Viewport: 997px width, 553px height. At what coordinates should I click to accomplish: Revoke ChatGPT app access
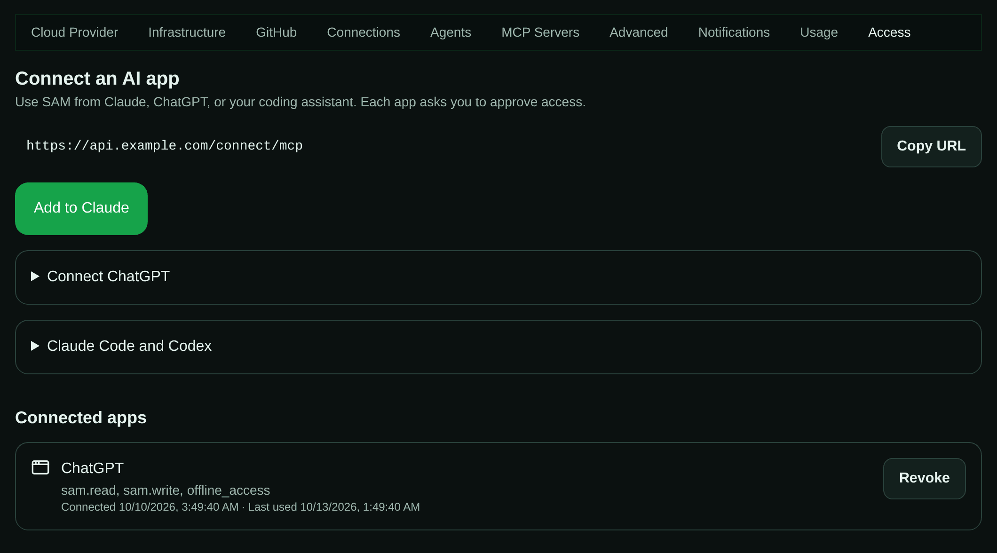click(924, 478)
